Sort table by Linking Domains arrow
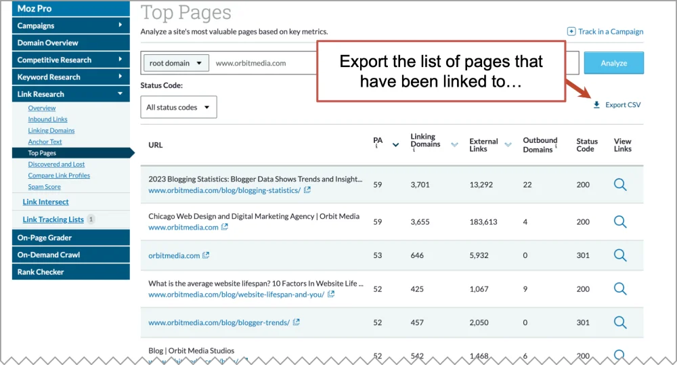Image resolution: width=677 pixels, height=365 pixels. point(455,145)
